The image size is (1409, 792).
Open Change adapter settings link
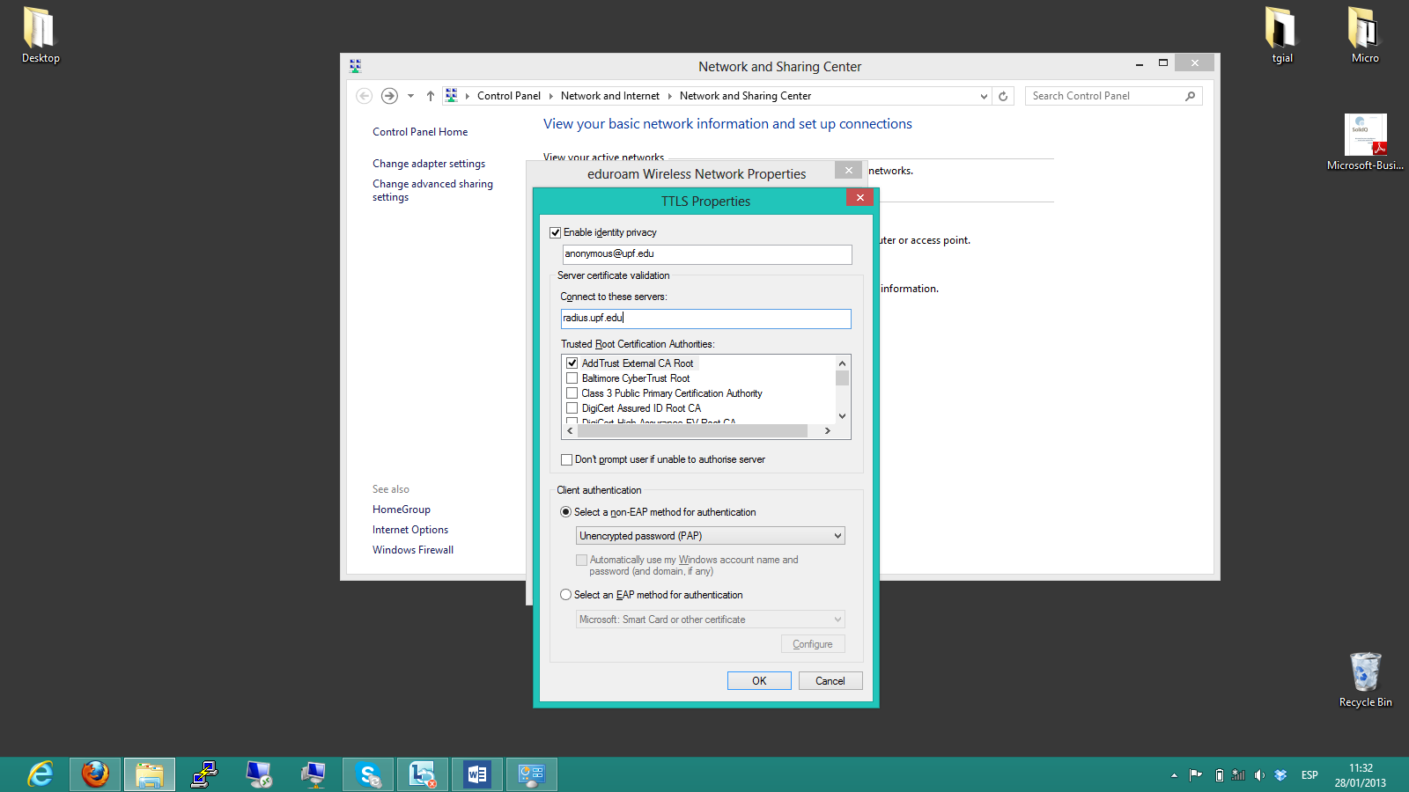pos(429,164)
